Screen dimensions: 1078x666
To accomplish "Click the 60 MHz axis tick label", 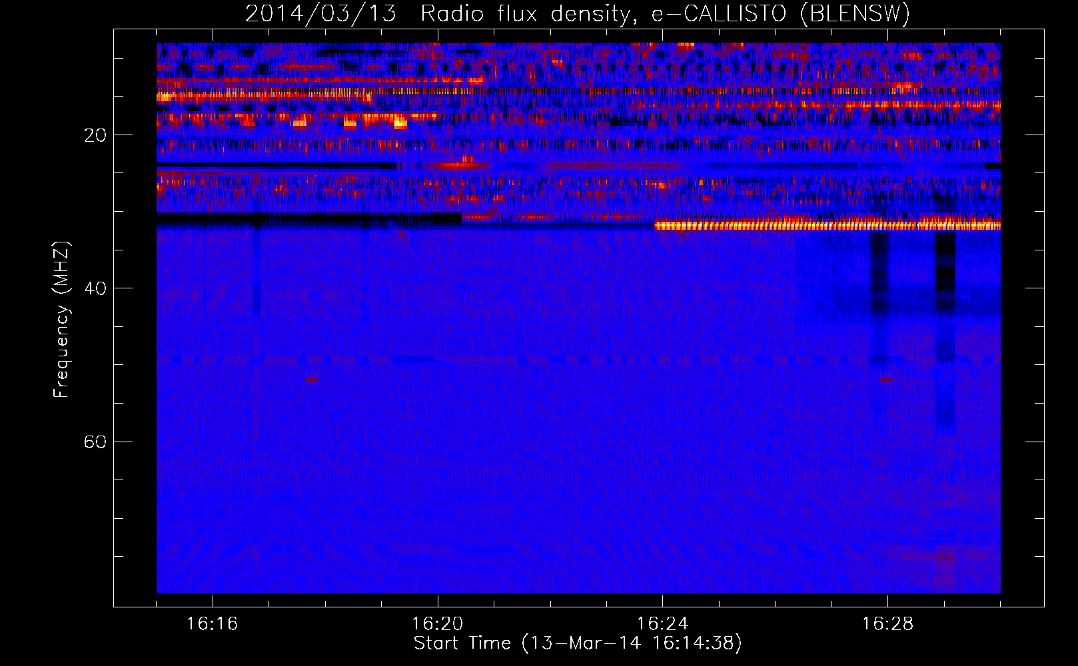I will (95, 442).
